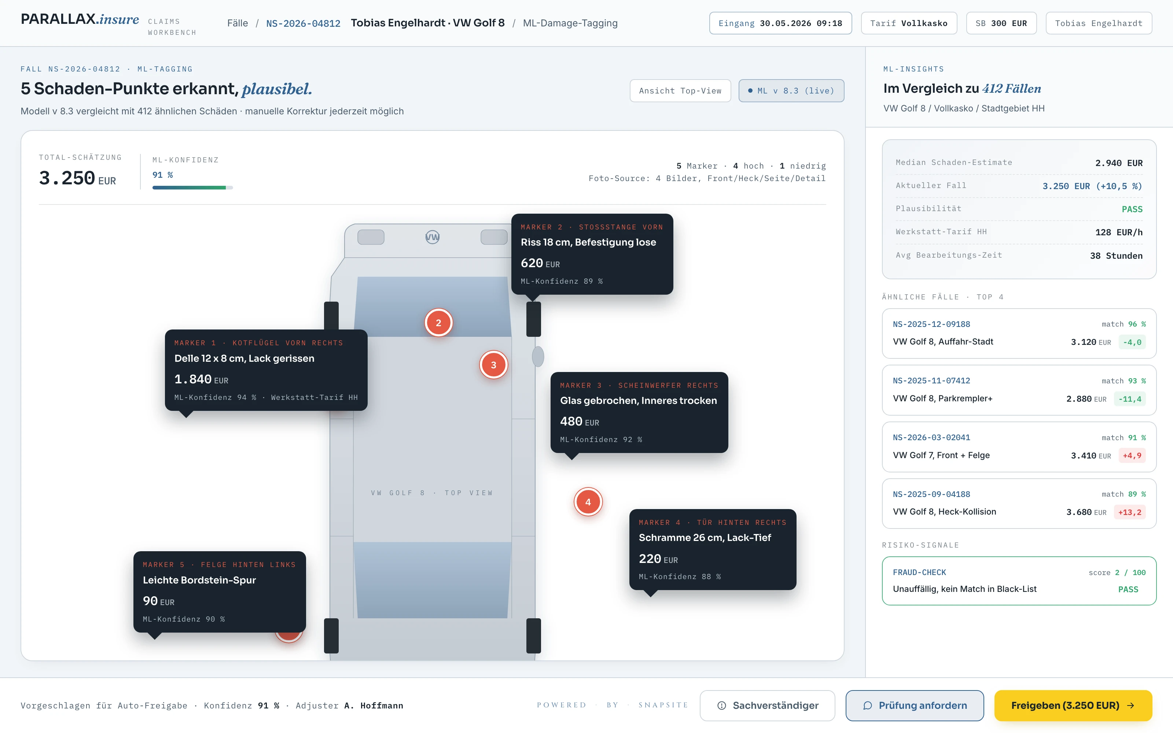1173x733 pixels.
Task: Open similar case NS-2025-11-07412
Action: 1019,390
